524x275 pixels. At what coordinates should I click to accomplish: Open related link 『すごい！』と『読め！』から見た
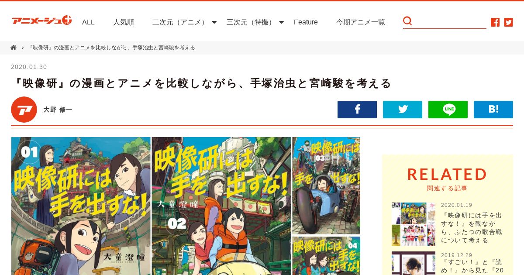click(x=472, y=266)
